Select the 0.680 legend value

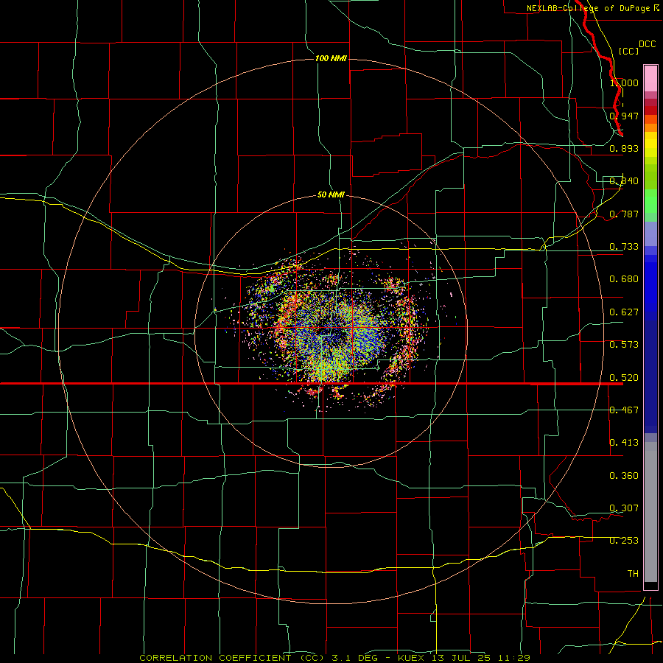(624, 279)
